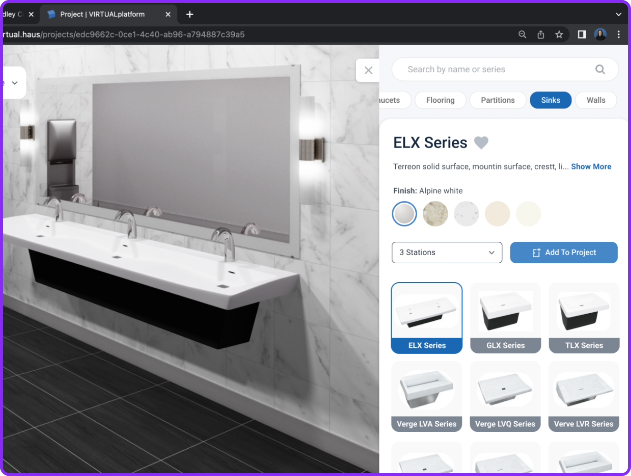Click the ELX Series heading text

[x=430, y=143]
